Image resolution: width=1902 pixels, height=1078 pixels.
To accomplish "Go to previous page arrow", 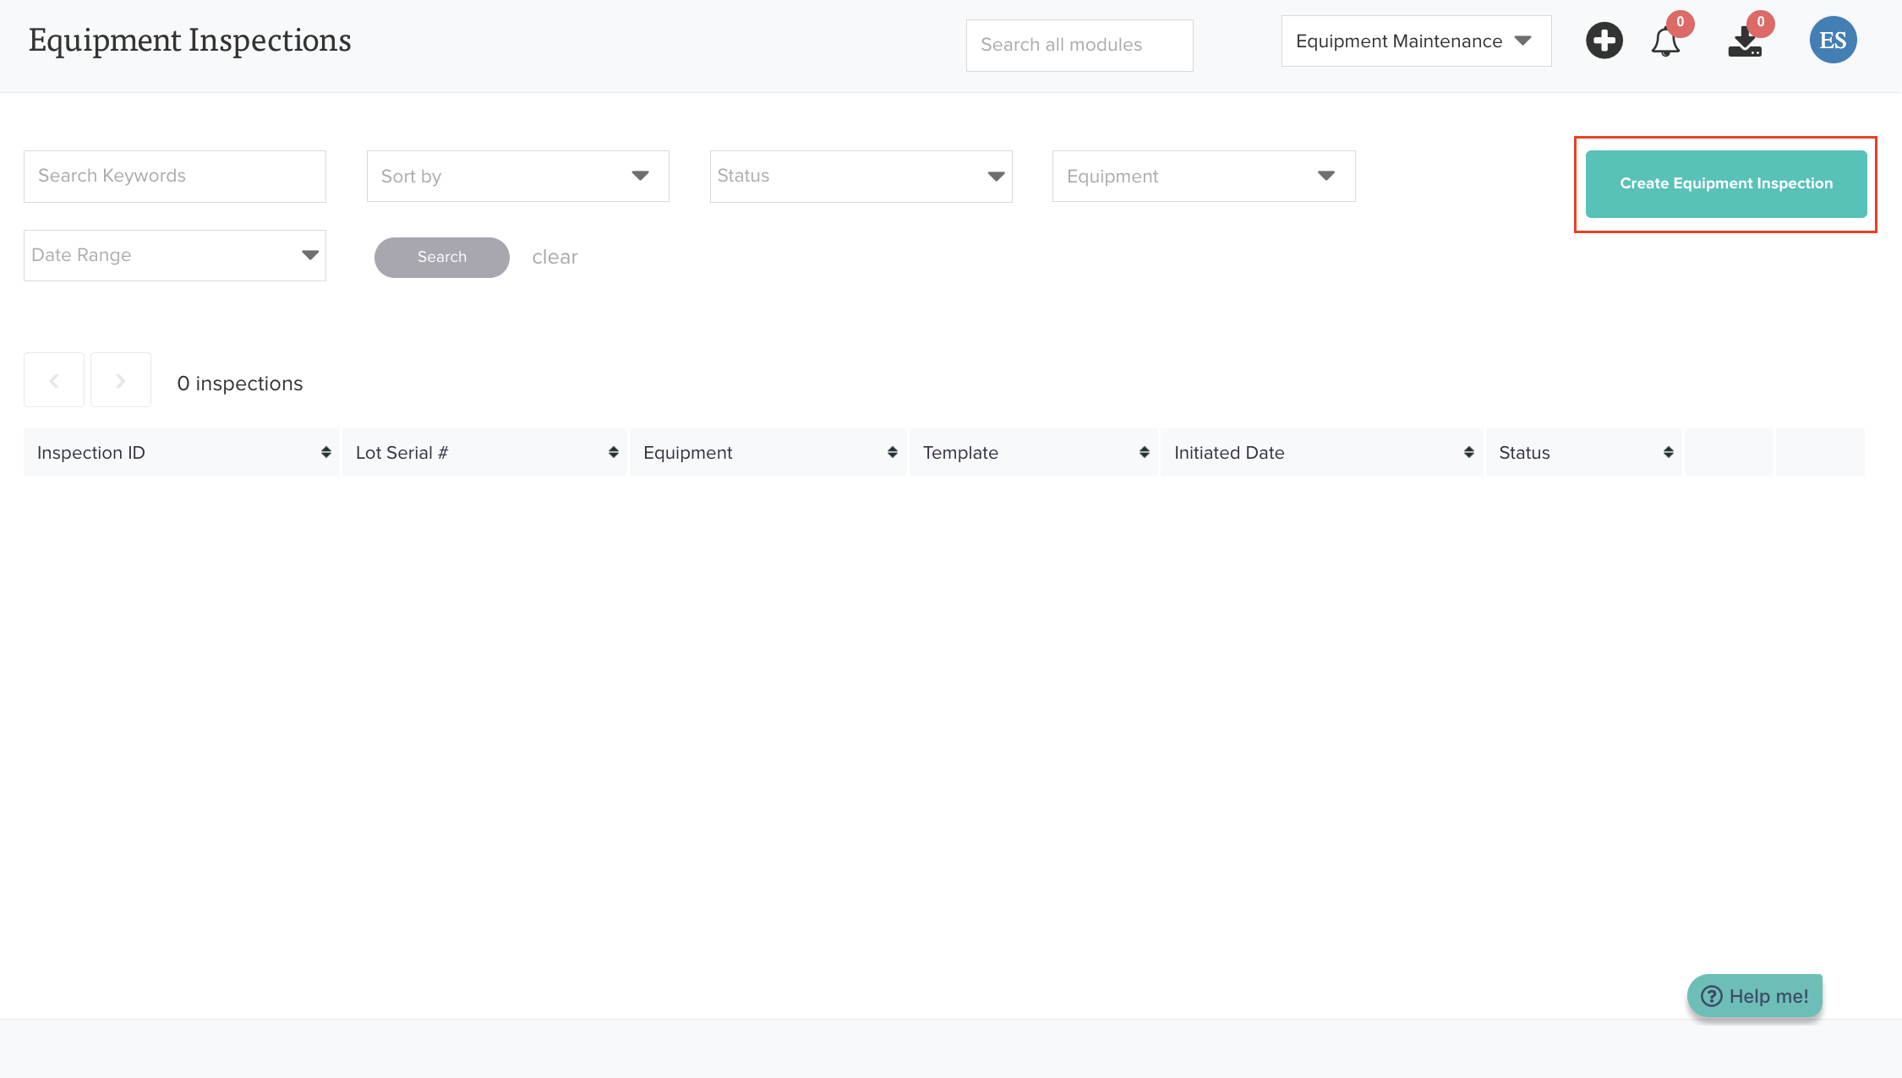I will 54,381.
